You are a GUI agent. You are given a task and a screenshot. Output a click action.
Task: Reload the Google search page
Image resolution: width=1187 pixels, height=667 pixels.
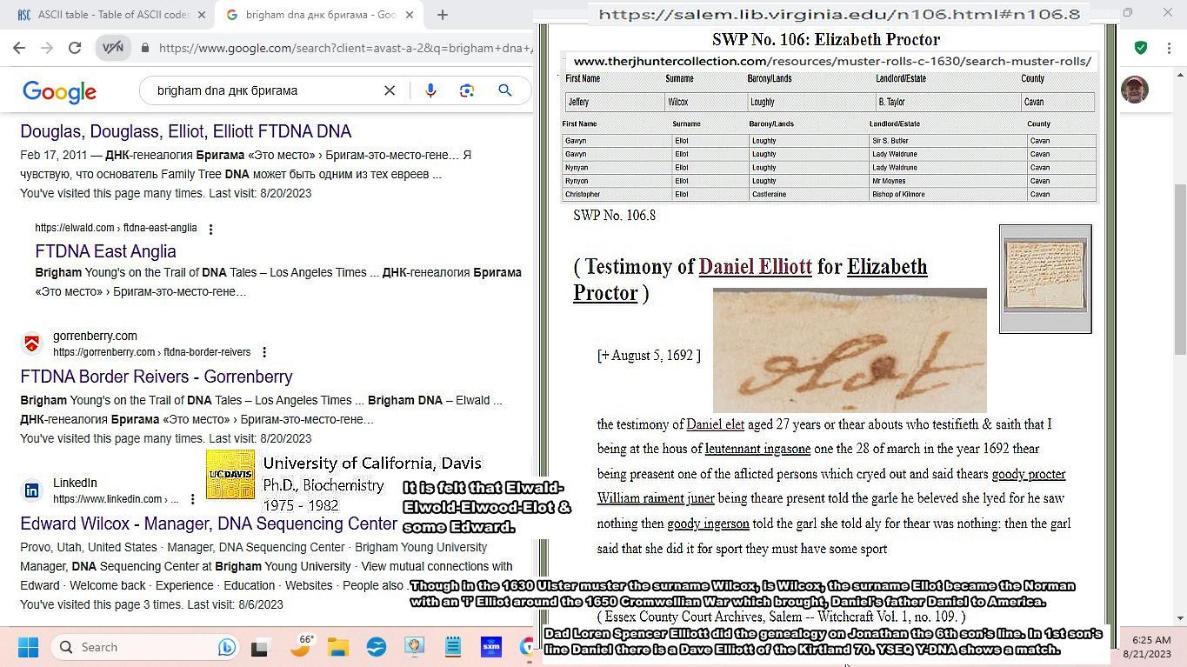(x=75, y=48)
